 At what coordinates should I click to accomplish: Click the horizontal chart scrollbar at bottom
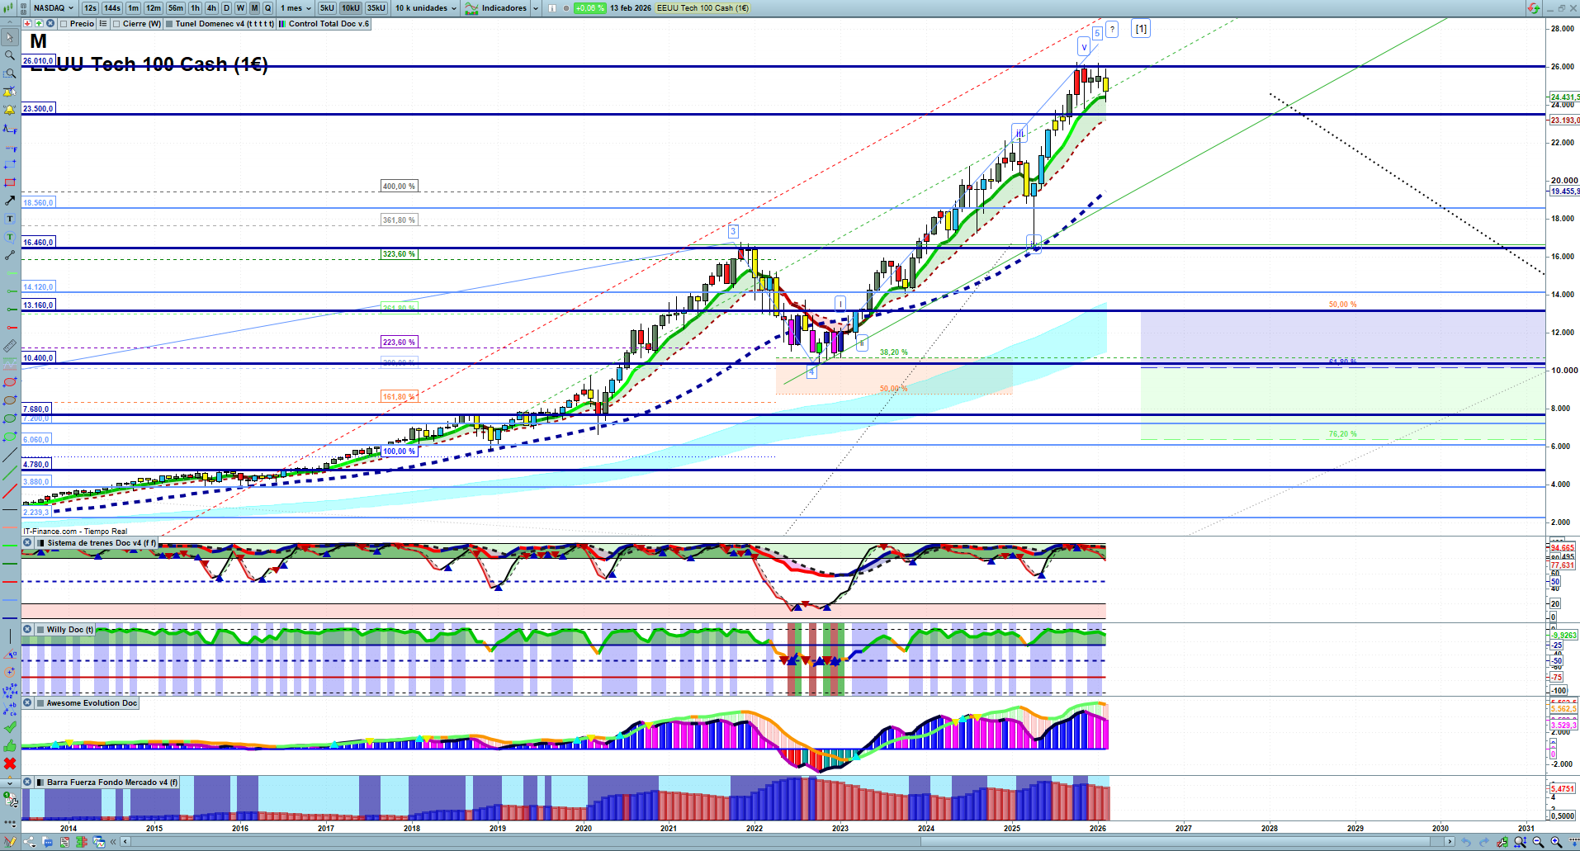click(x=784, y=842)
